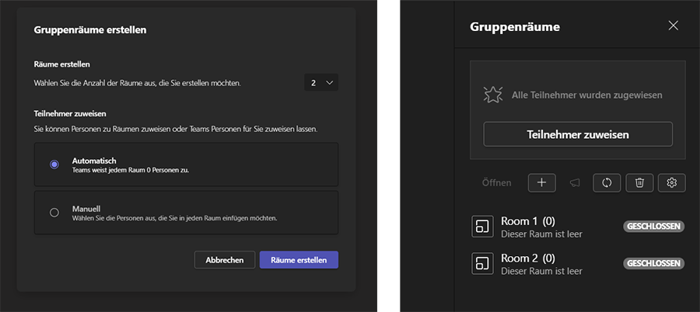Close the Gruppenräume panel
Screen dimensions: 700x312
(x=674, y=26)
